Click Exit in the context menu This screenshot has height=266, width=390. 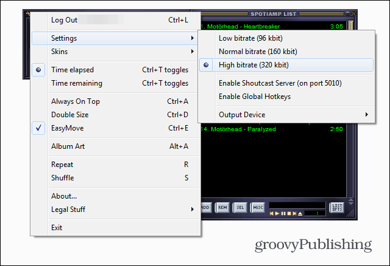(x=115, y=228)
